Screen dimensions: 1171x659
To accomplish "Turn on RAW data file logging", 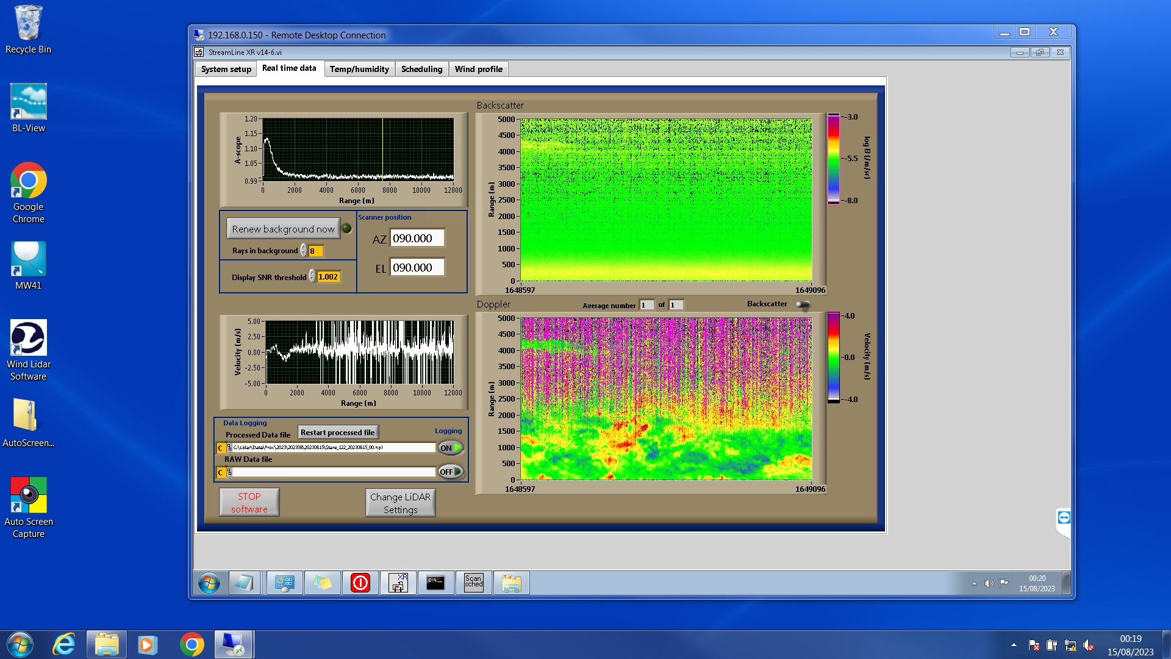I will 451,472.
